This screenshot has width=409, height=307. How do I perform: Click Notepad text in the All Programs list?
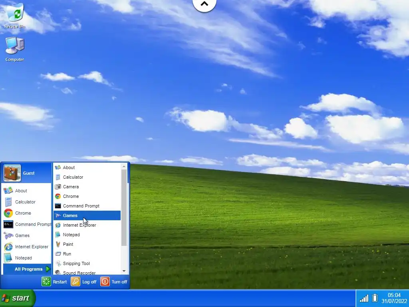(x=71, y=235)
